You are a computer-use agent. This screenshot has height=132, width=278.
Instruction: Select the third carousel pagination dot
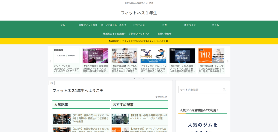tap(143, 79)
